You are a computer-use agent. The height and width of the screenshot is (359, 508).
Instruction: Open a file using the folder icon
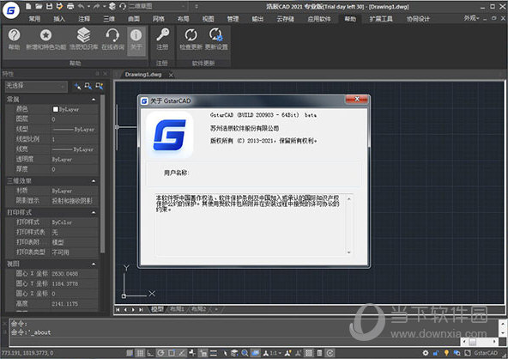[39, 6]
